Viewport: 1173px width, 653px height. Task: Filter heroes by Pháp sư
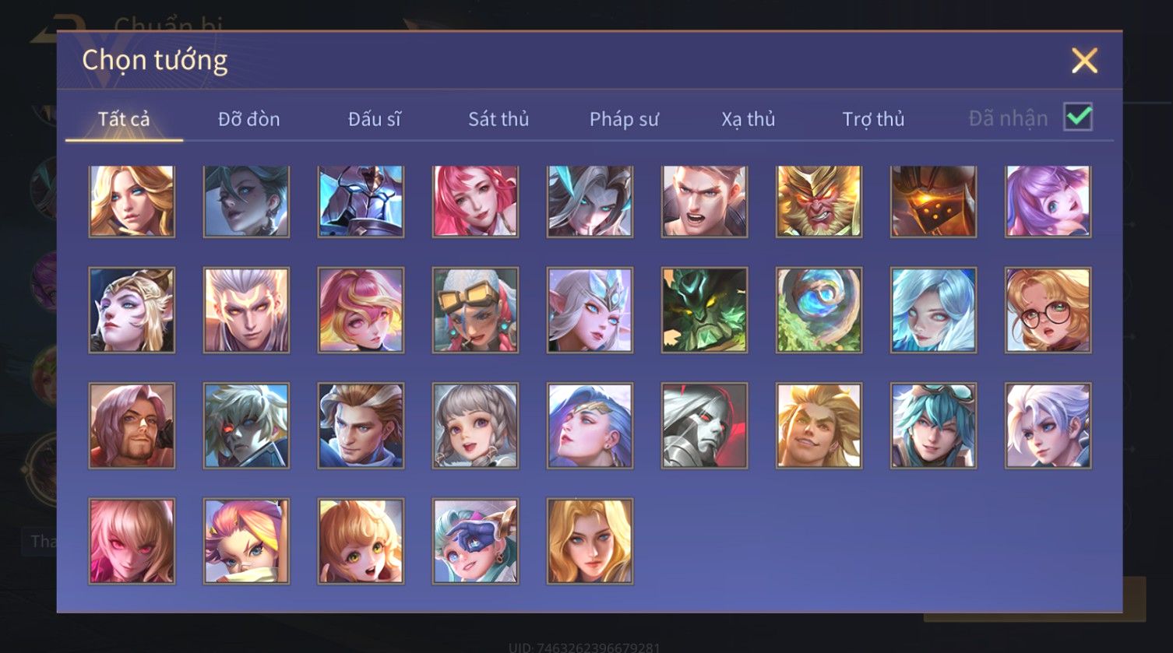tap(624, 119)
